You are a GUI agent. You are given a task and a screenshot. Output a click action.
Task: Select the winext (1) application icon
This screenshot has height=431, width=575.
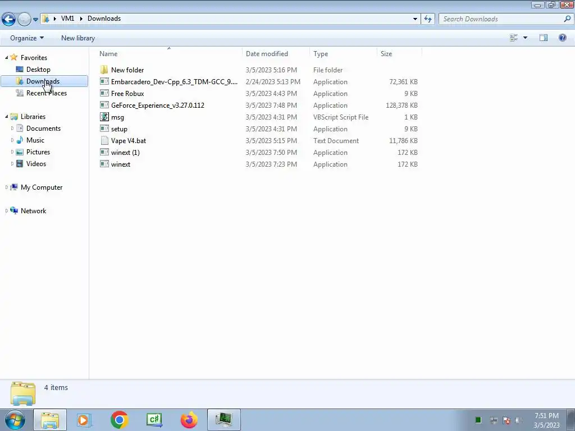104,152
